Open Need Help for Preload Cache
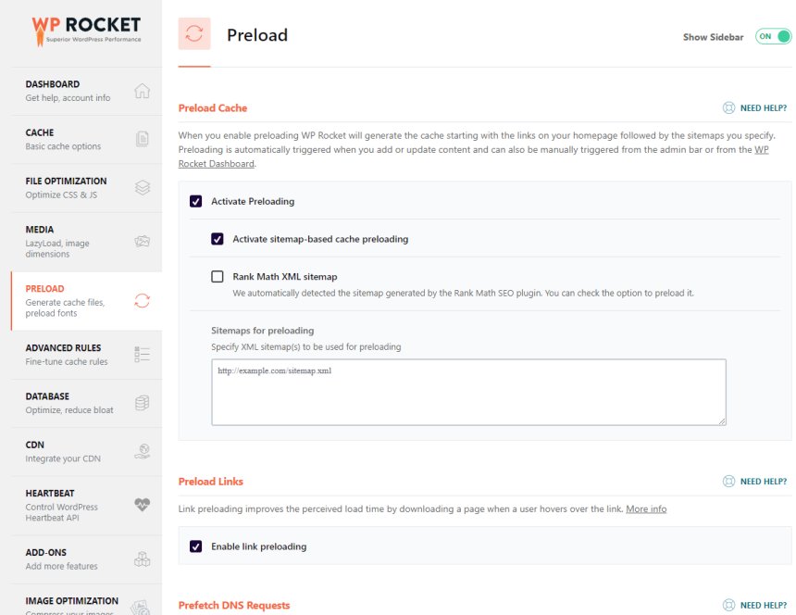This screenshot has height=615, width=796. 754,108
